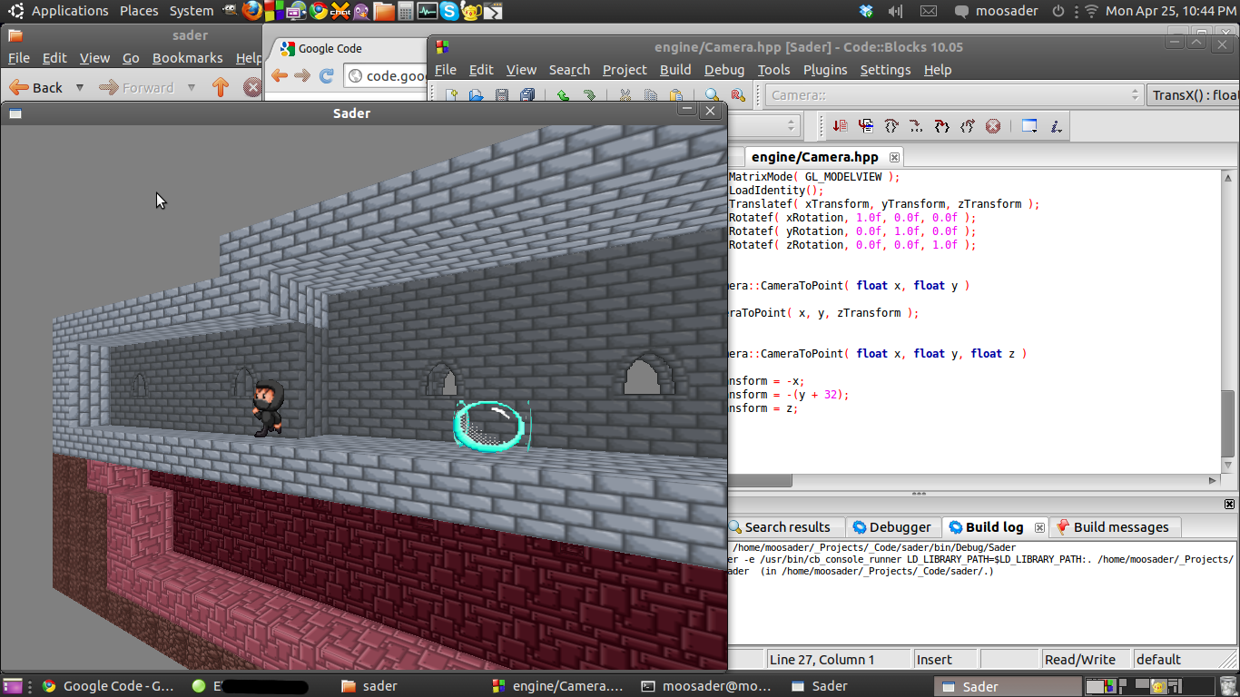Open the volume control in system tray
This screenshot has width=1240, height=697.
895,11
